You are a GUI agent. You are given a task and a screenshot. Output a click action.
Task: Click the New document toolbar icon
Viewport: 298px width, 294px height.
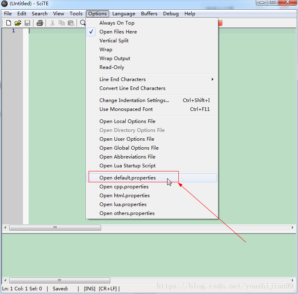pyautogui.click(x=8, y=23)
